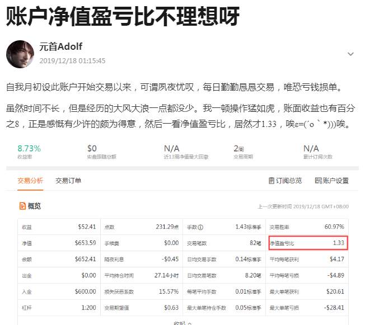Click the 交易笔数 value 82笔
This screenshot has width=370, height=325.
[255, 243]
